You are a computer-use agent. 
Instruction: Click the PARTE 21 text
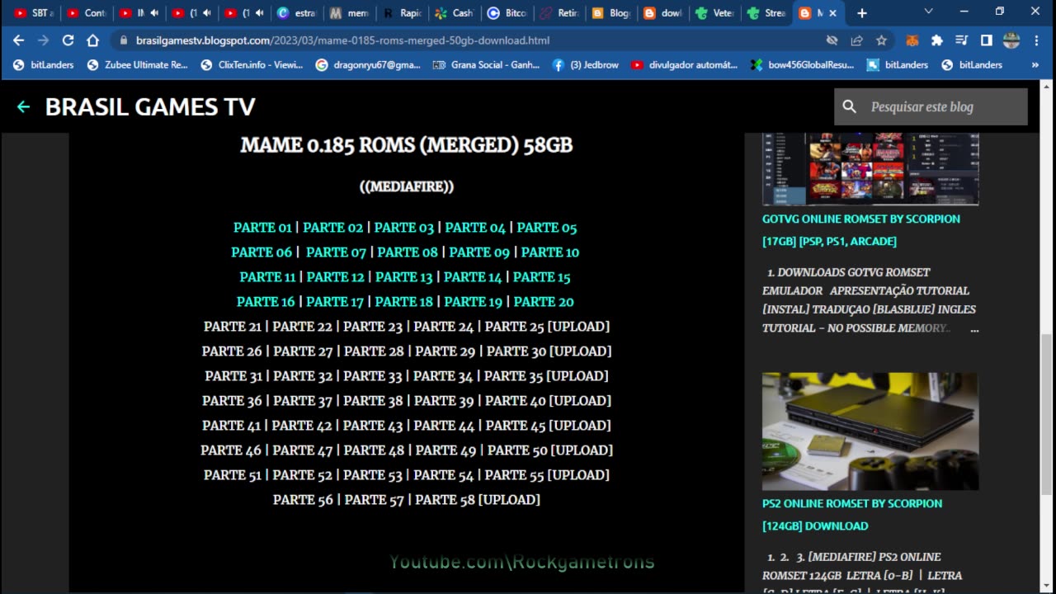[233, 327]
